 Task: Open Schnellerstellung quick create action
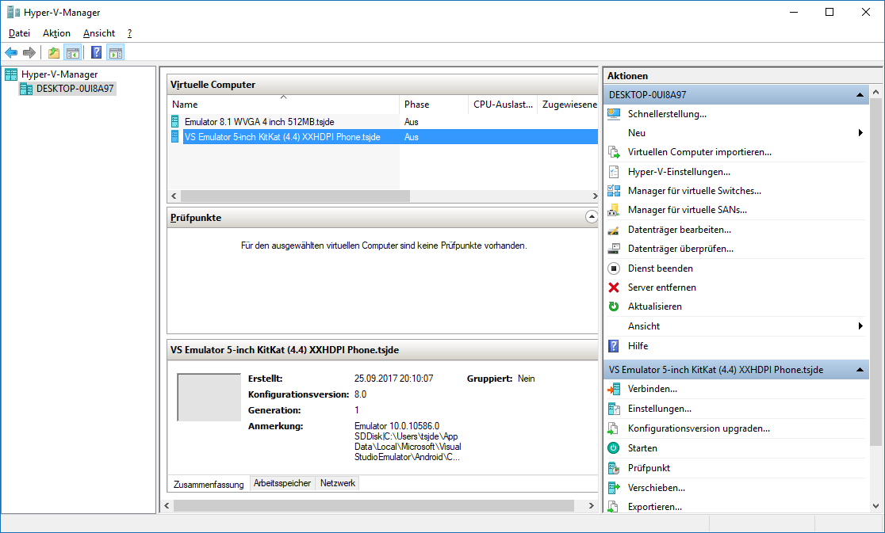(666, 113)
